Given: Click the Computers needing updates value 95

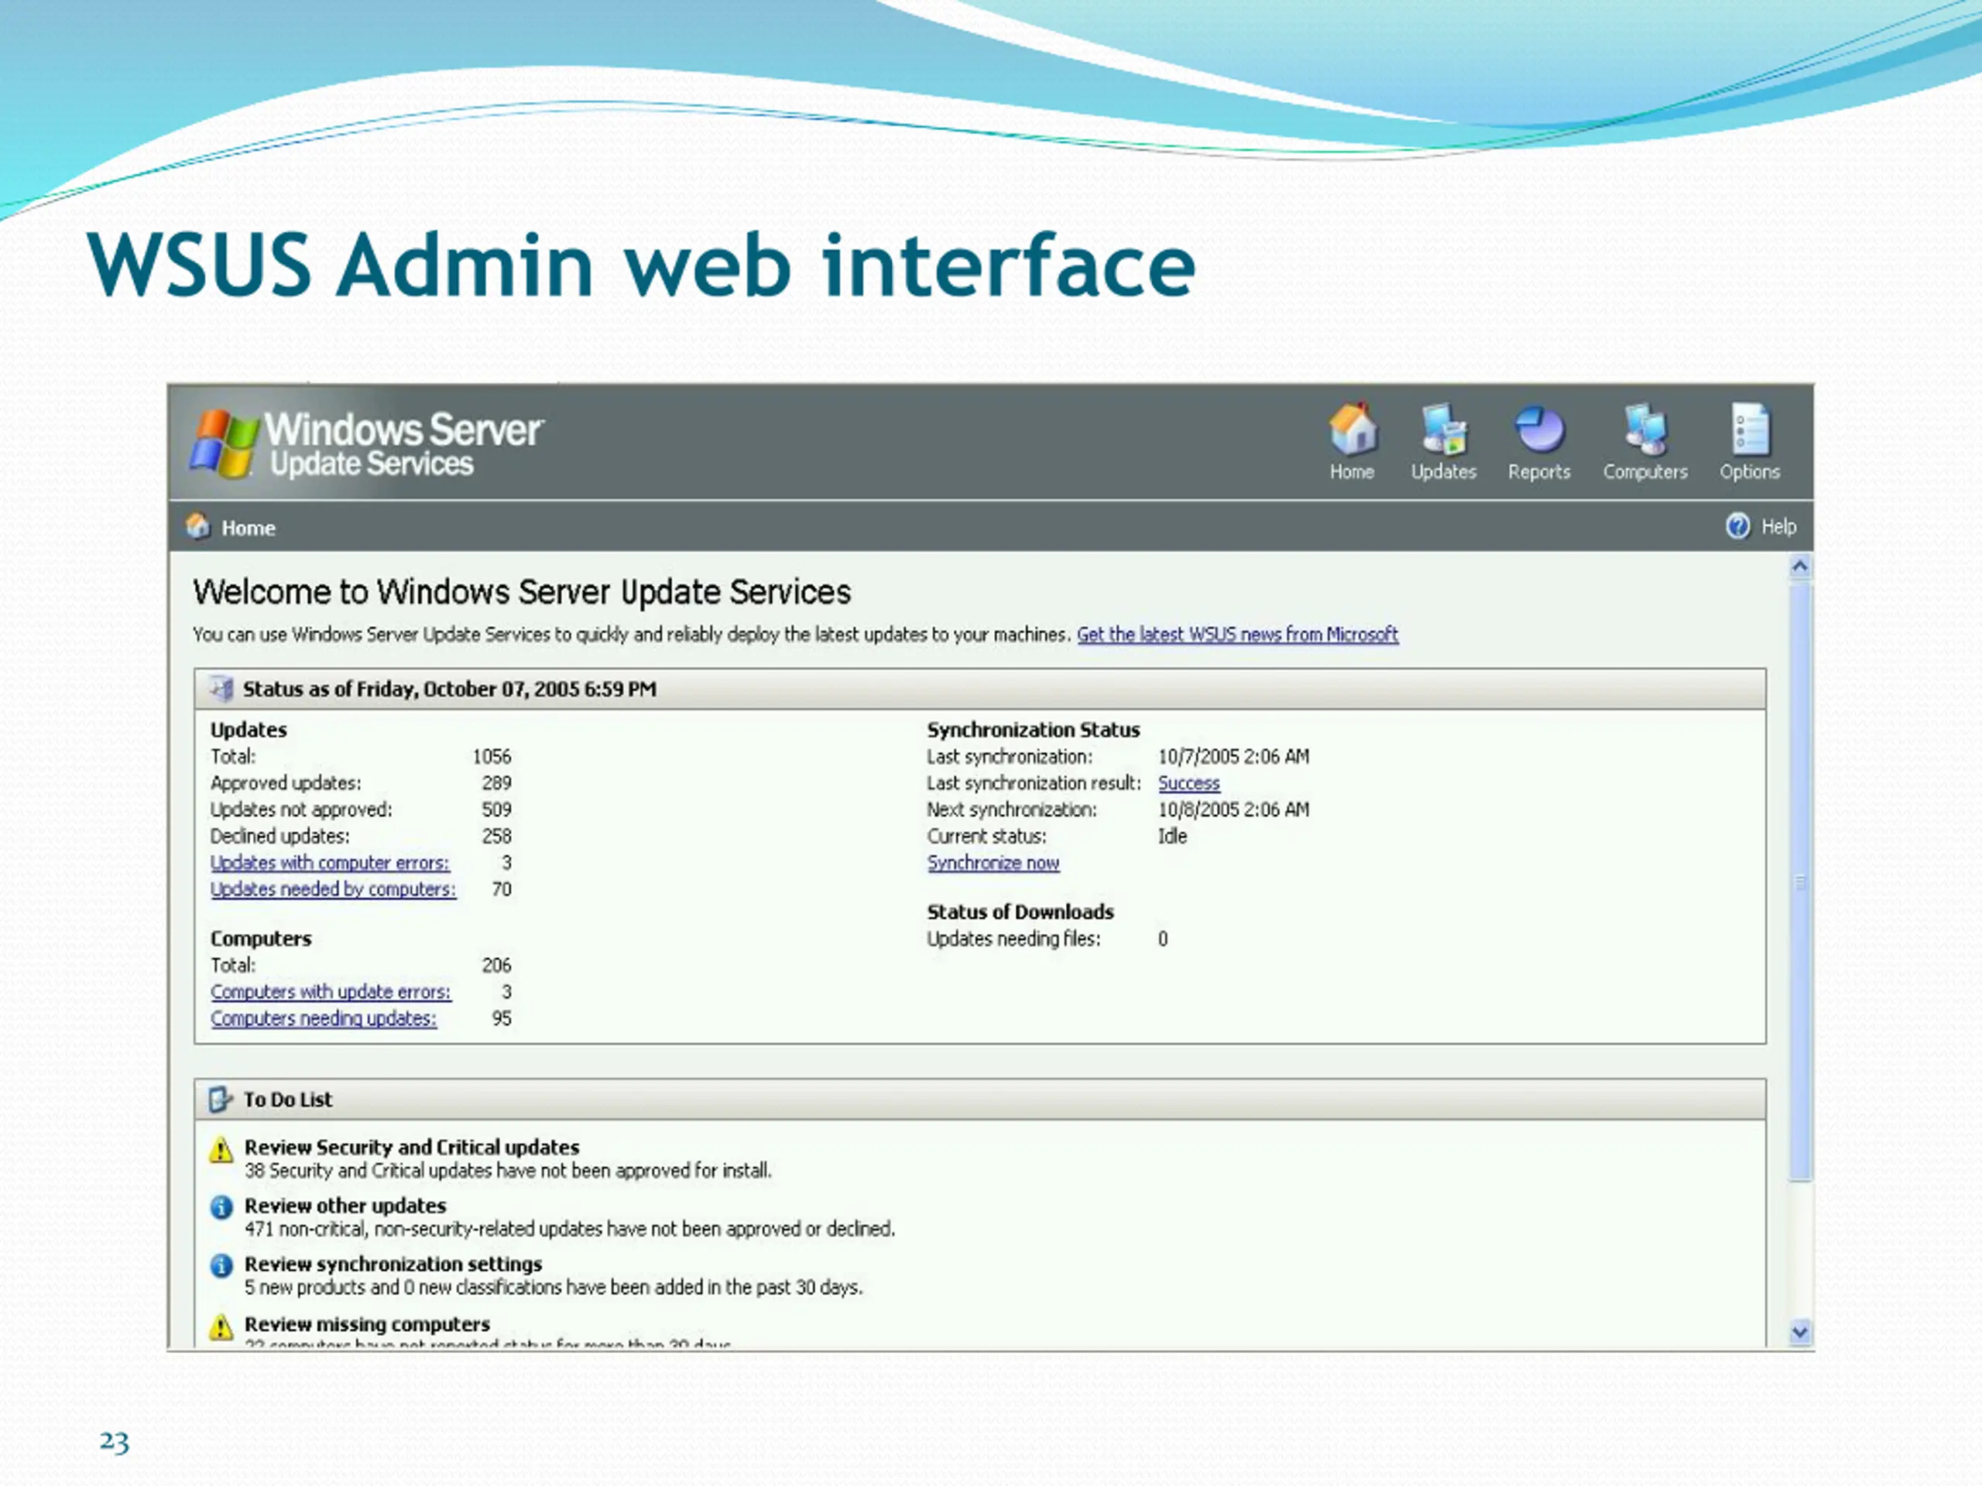Looking at the screenshot, I should 502,1019.
